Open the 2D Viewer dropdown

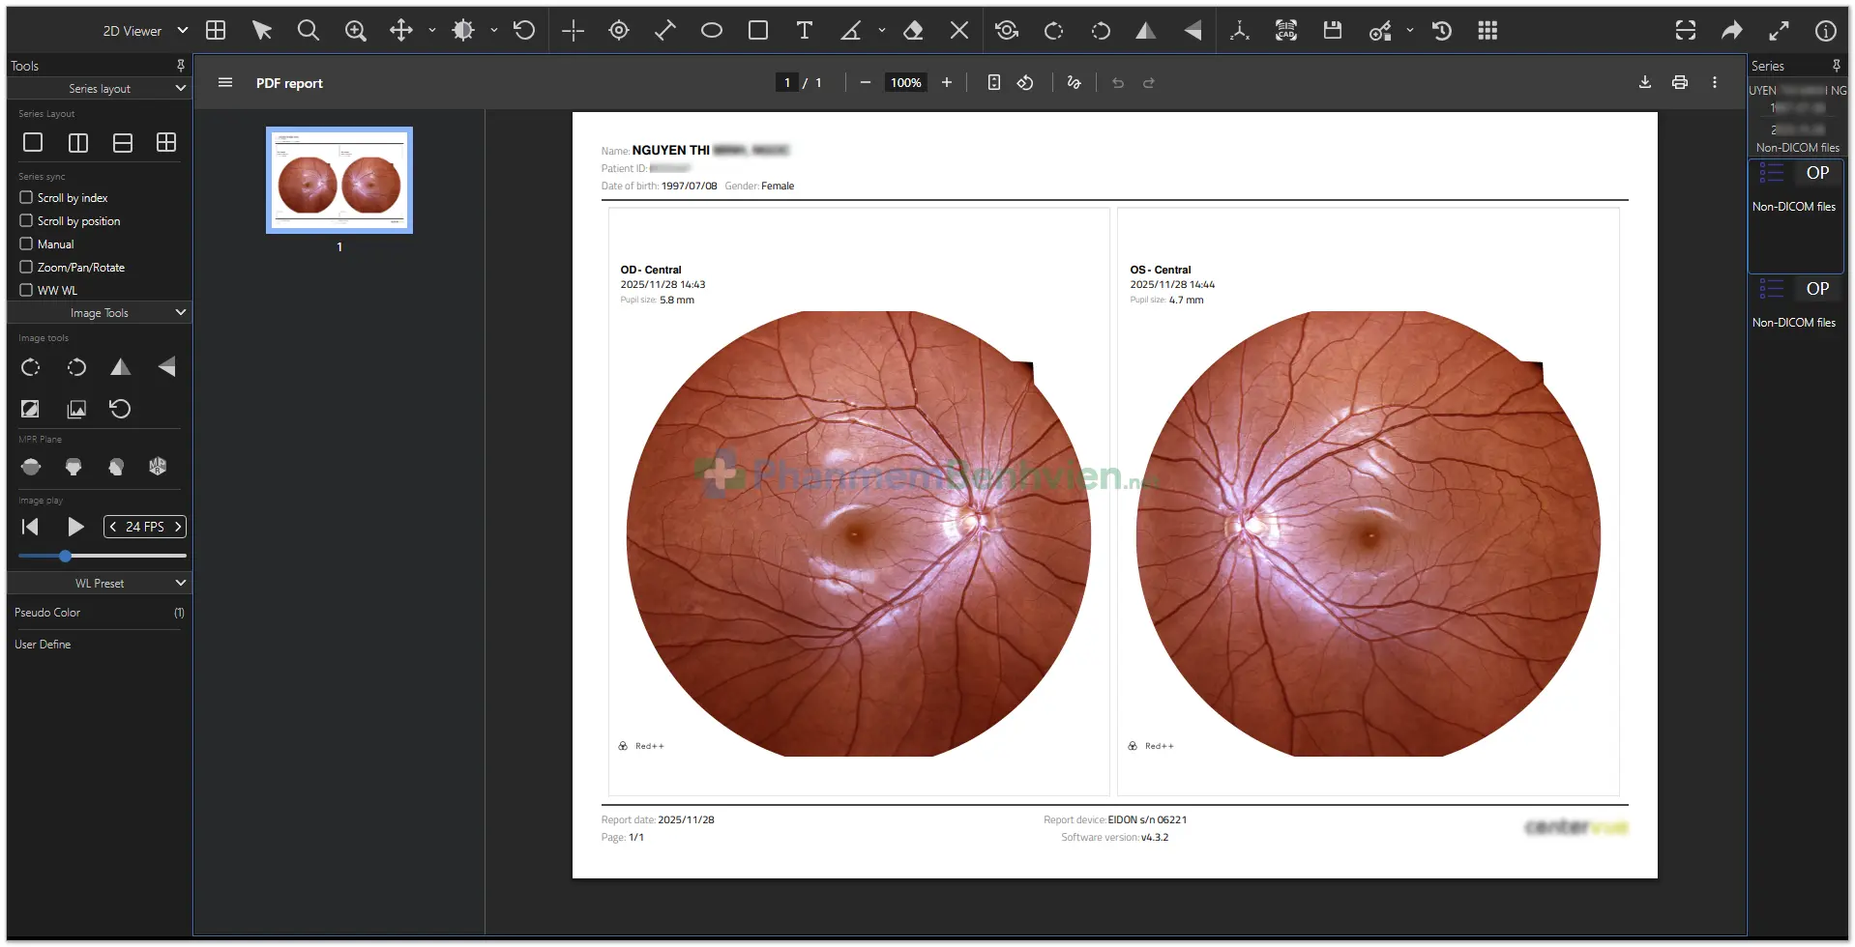click(x=145, y=31)
